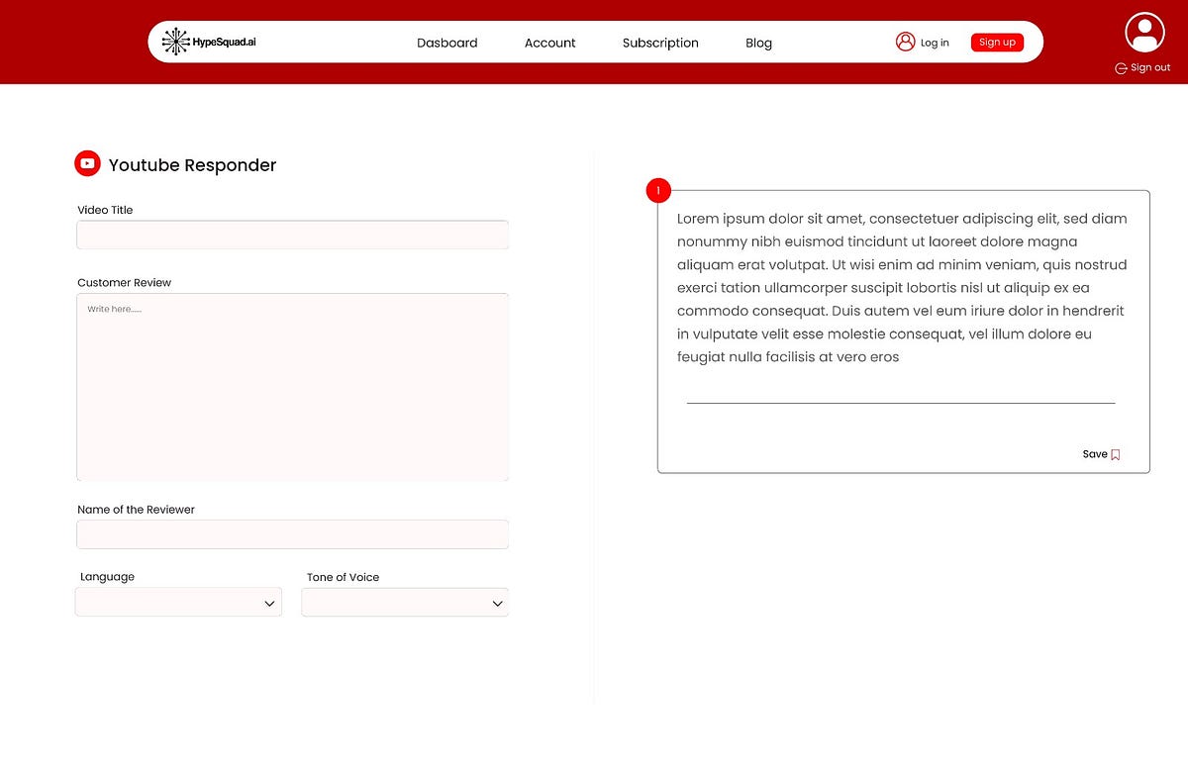Select the HypeSquad.ai snowflake logo
This screenshot has height=765, width=1188.
(x=175, y=42)
